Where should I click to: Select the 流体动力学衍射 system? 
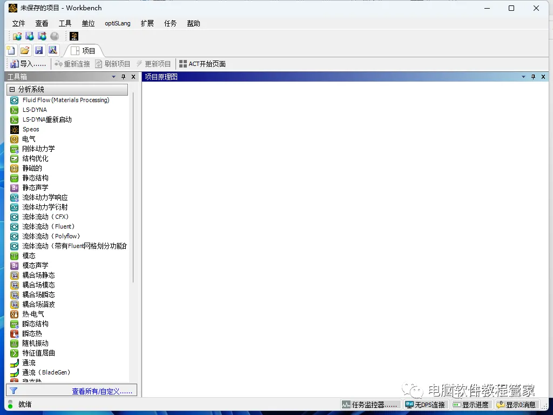(x=45, y=207)
